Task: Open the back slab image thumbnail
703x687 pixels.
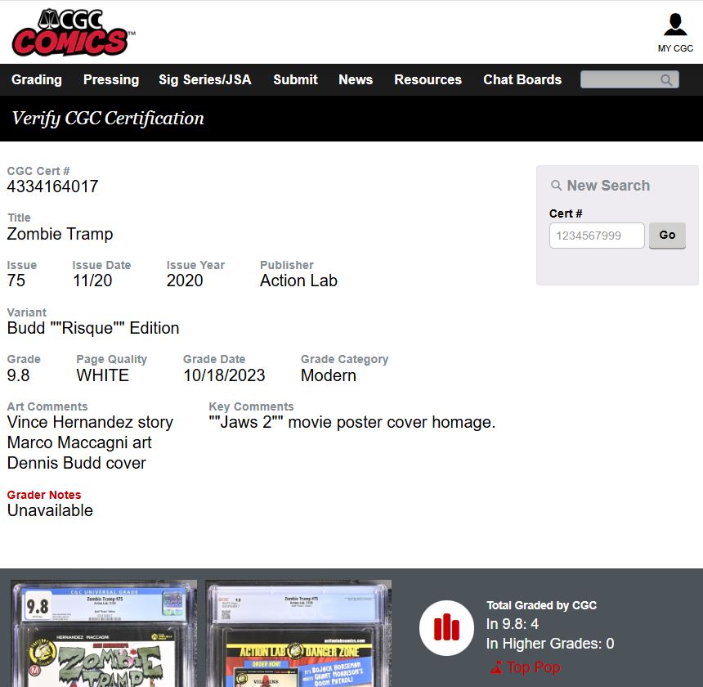Action: coord(298,633)
